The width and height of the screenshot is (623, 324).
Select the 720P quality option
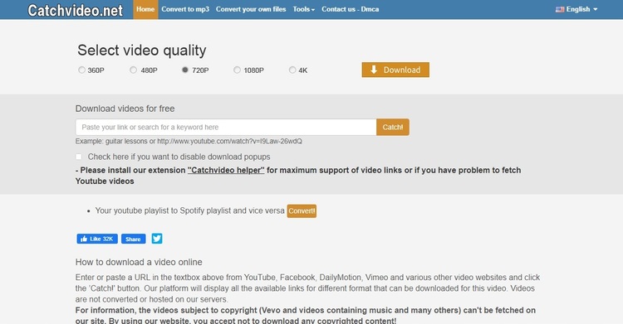click(185, 70)
